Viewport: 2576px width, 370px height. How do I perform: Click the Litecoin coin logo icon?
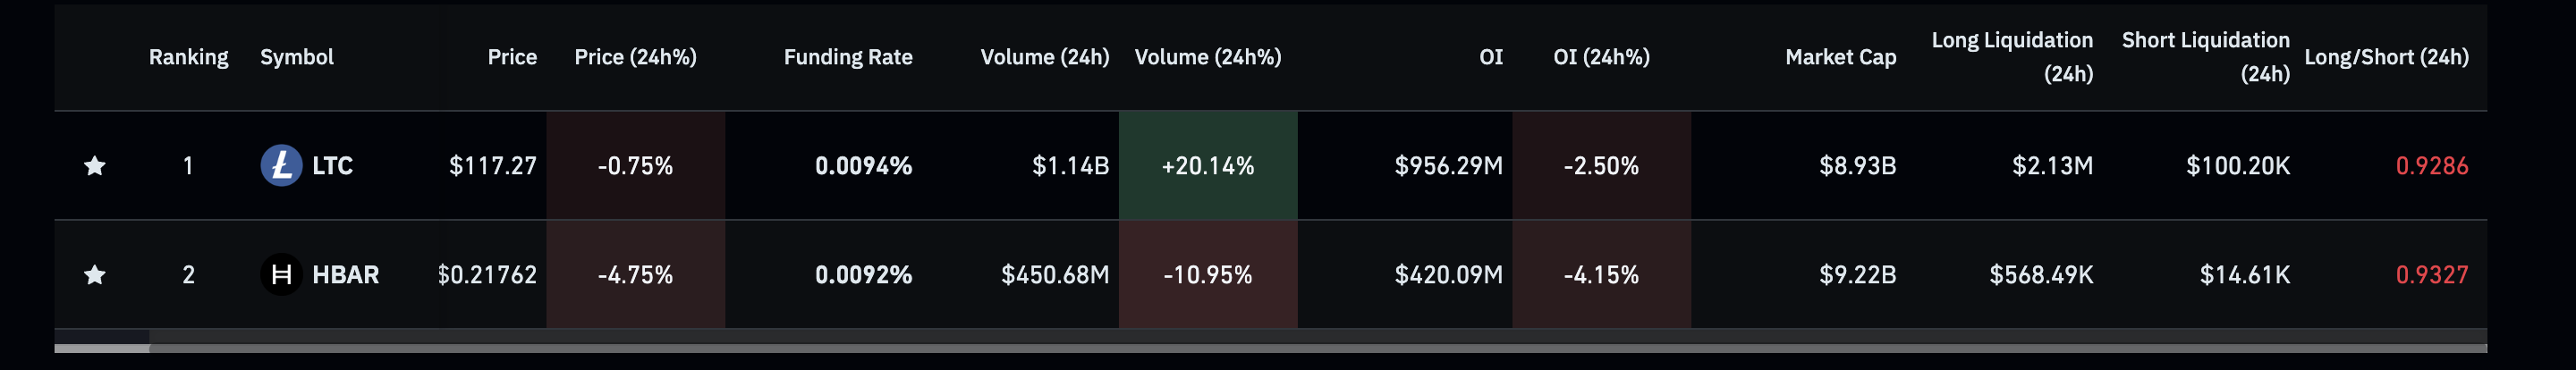tap(281, 166)
